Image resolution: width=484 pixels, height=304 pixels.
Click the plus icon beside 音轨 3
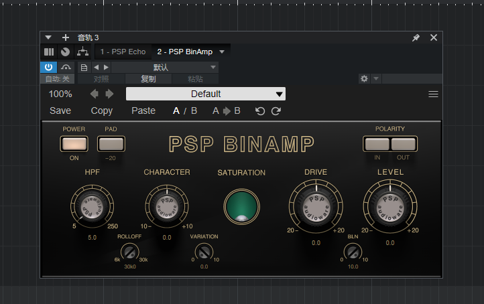pyautogui.click(x=66, y=38)
